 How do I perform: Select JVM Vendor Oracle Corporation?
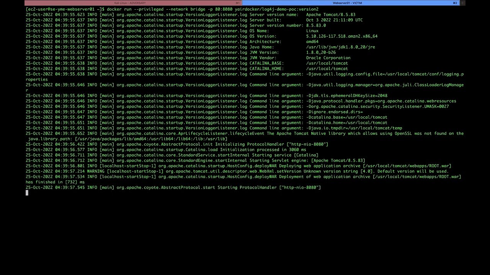[x=328, y=58]
